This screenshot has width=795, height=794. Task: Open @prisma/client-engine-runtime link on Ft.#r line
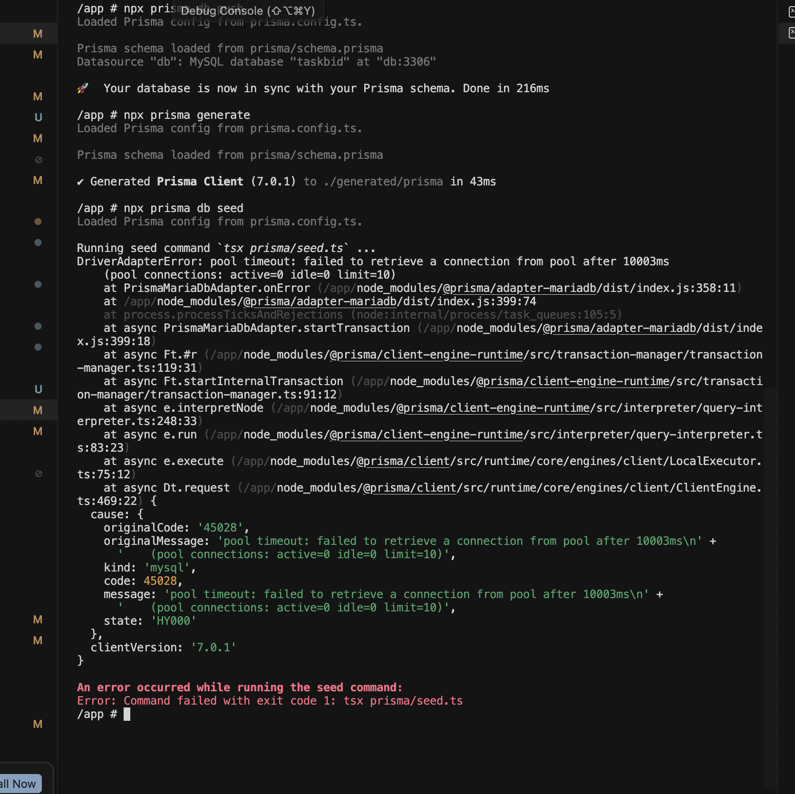click(x=426, y=355)
